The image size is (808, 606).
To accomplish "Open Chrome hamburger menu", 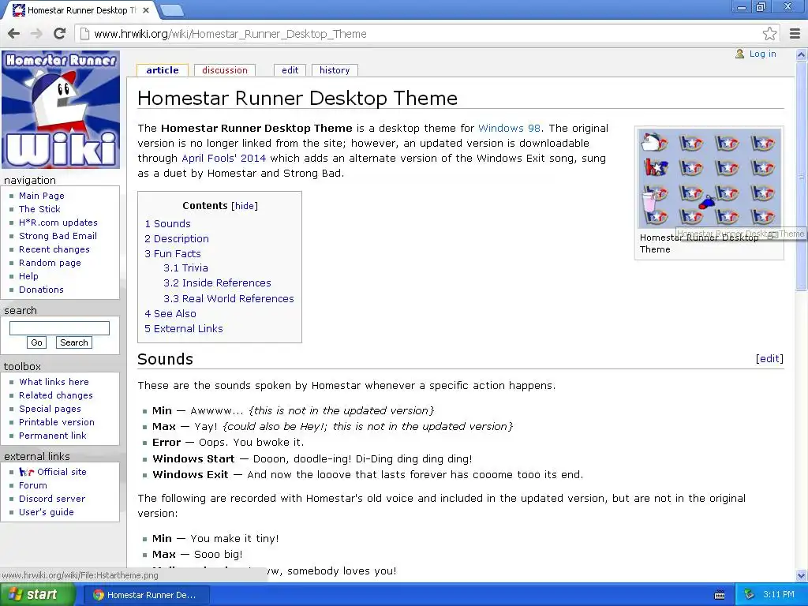I will 795,34.
